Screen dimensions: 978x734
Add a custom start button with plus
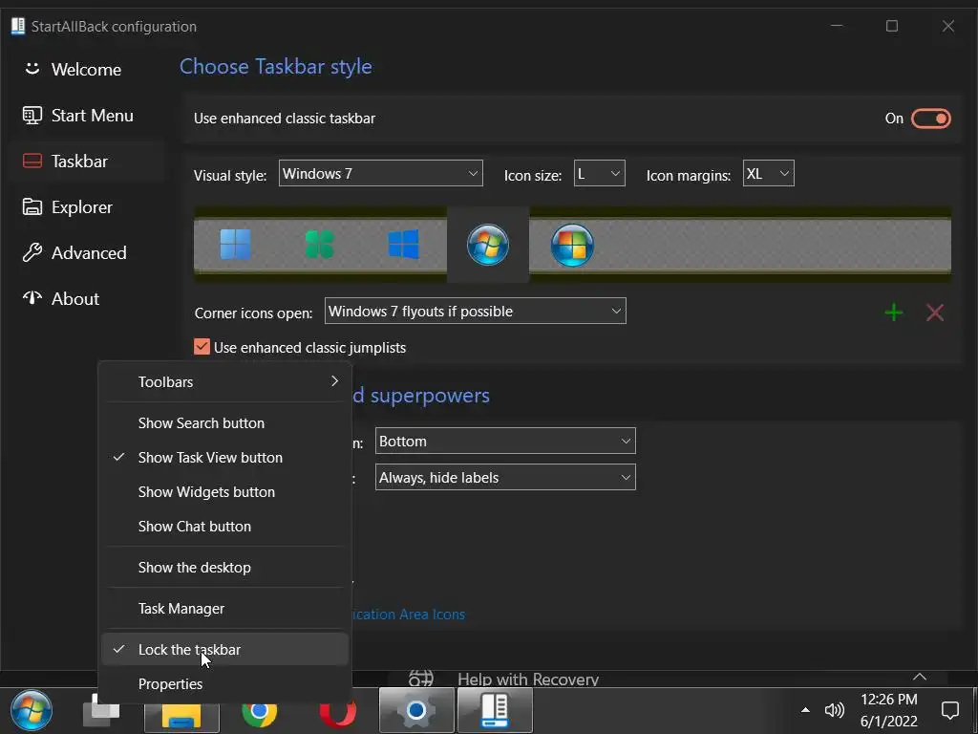click(894, 313)
